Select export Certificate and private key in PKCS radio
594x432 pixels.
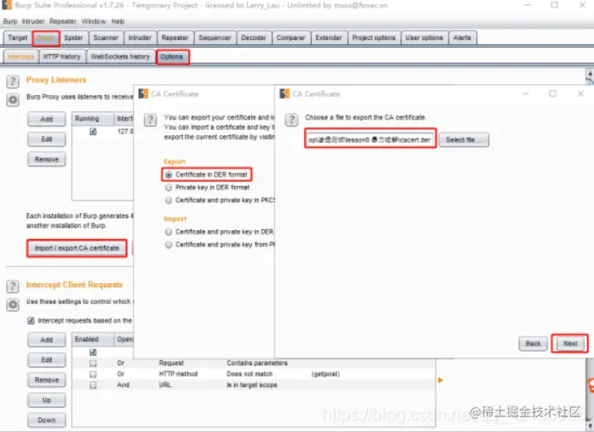pos(169,200)
